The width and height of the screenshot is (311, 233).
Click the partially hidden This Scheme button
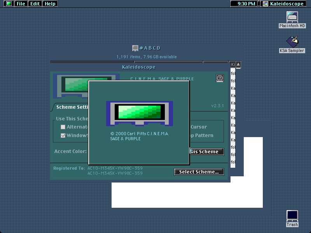pyautogui.click(x=207, y=152)
